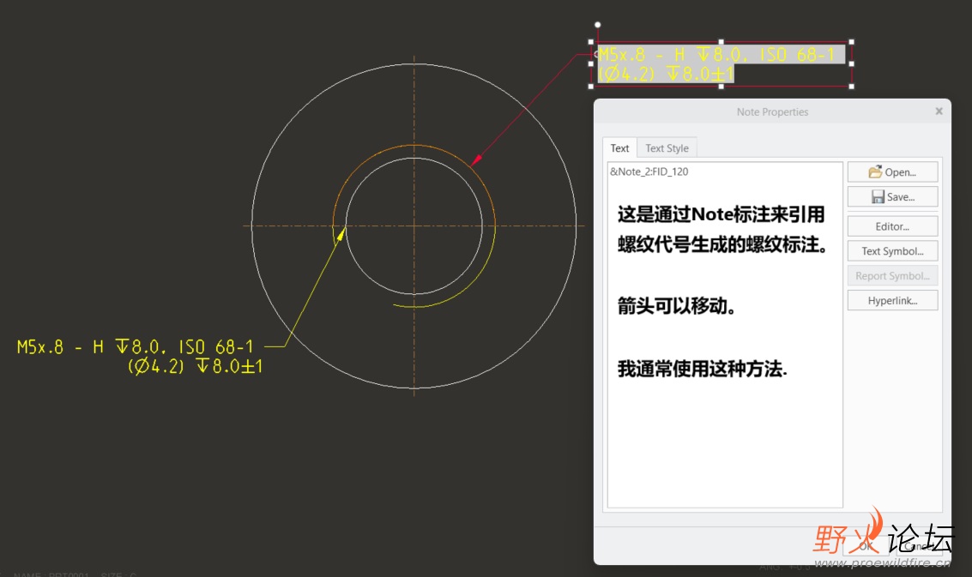
Task: Click the Text Symbol... button
Action: coord(892,251)
